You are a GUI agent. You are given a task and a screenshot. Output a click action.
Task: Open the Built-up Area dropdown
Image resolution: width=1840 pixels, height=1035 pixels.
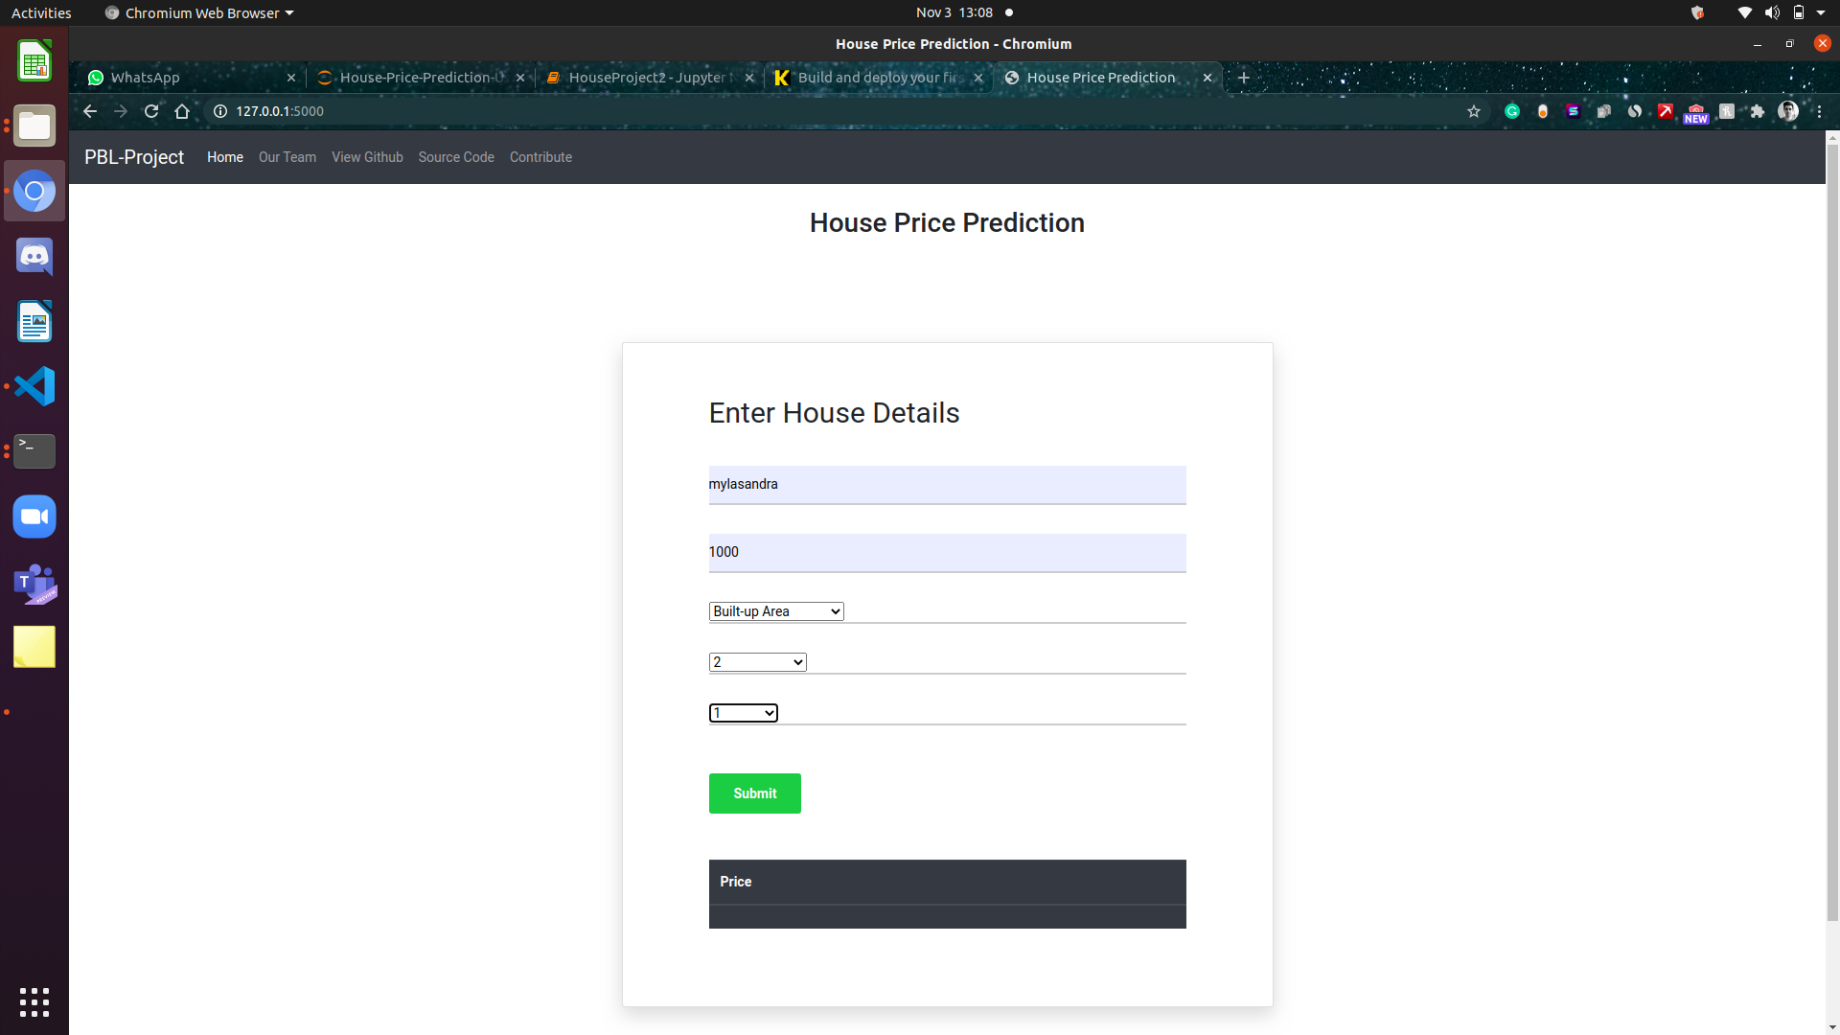[775, 610]
